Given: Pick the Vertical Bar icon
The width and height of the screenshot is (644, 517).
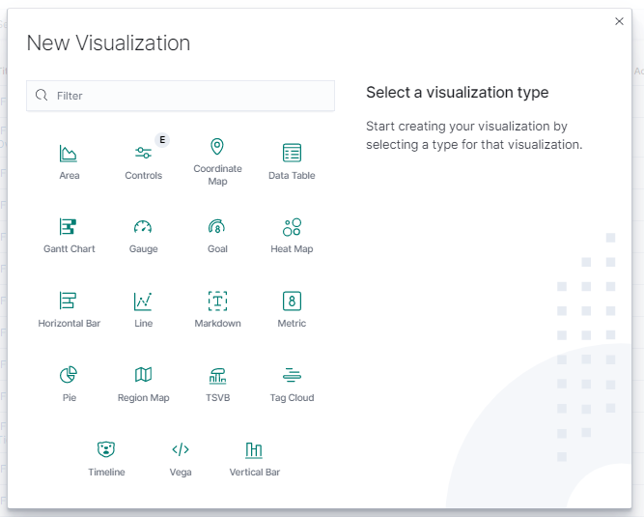Looking at the screenshot, I should pyautogui.click(x=254, y=450).
